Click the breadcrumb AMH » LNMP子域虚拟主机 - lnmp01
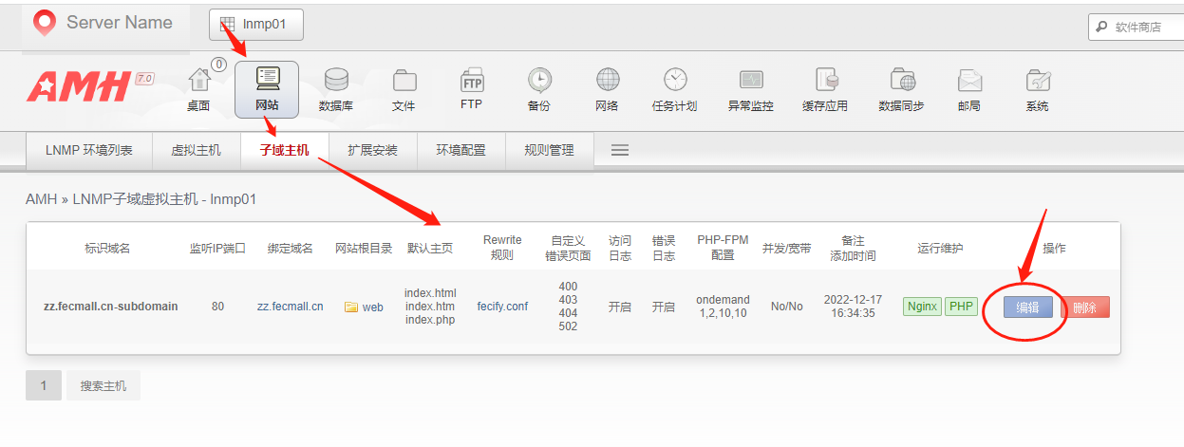1184x447 pixels. coord(141,199)
